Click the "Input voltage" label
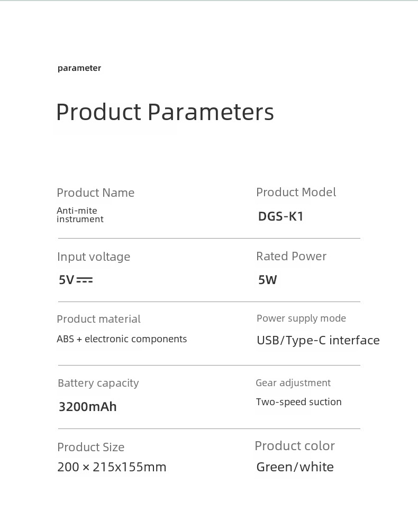The image size is (418, 511). point(94,257)
